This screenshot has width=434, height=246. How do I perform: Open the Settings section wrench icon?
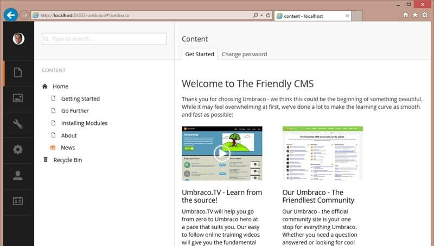(x=18, y=124)
